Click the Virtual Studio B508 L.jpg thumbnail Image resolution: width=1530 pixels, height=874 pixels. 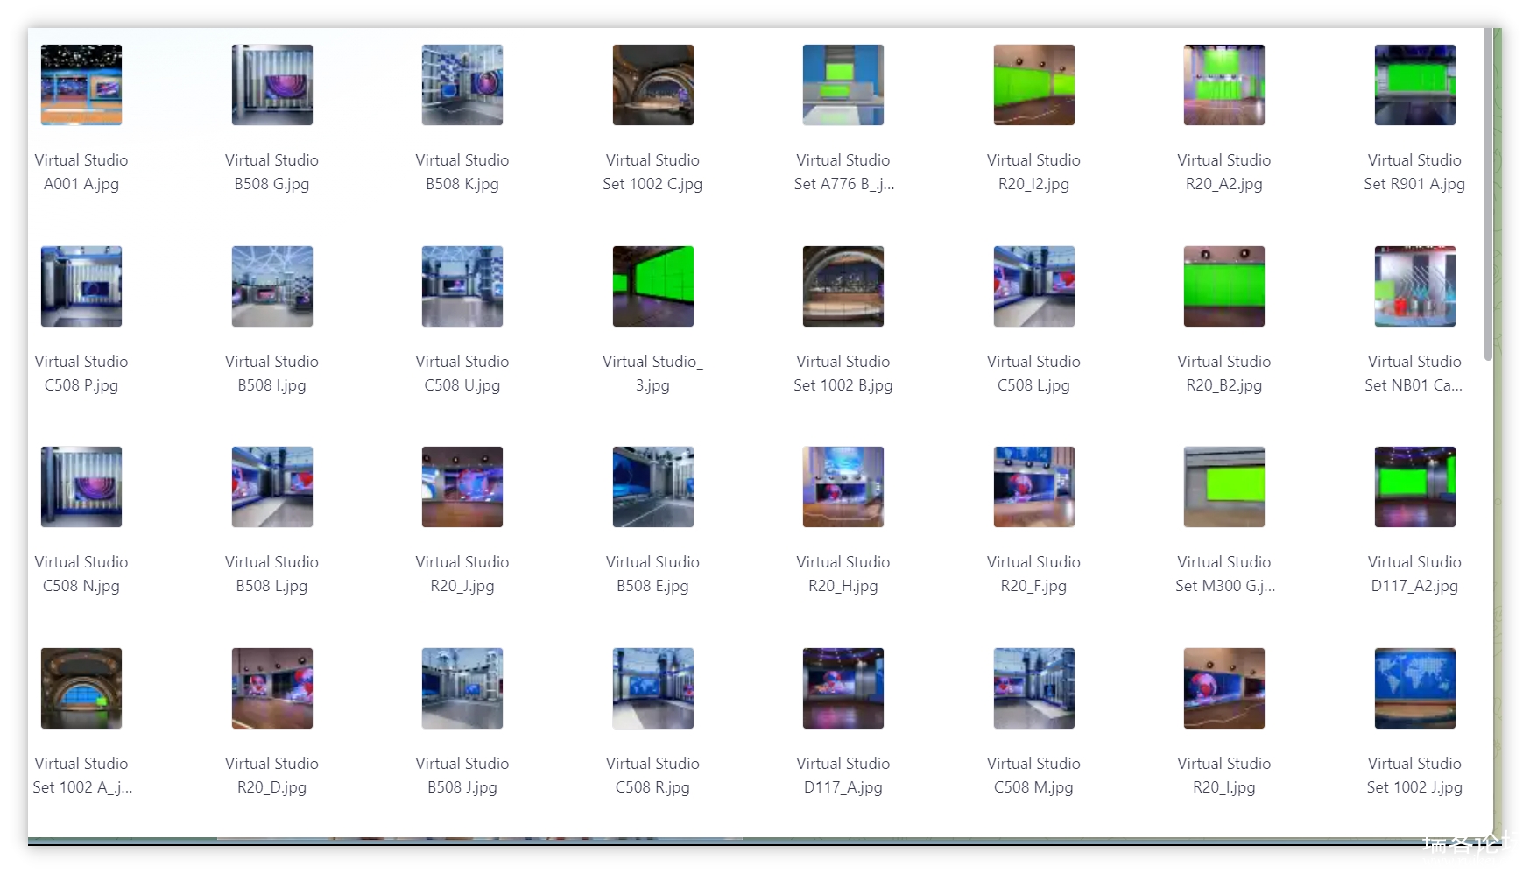(272, 487)
